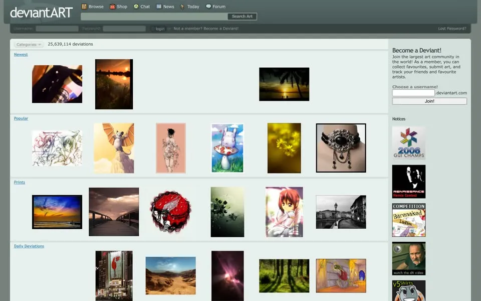Play the 'watch the dA video' notice

pos(409,259)
